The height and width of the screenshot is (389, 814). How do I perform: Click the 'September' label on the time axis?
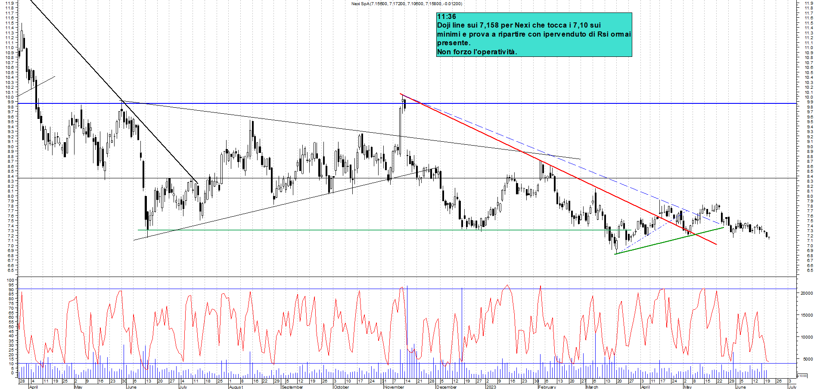[x=292, y=387]
